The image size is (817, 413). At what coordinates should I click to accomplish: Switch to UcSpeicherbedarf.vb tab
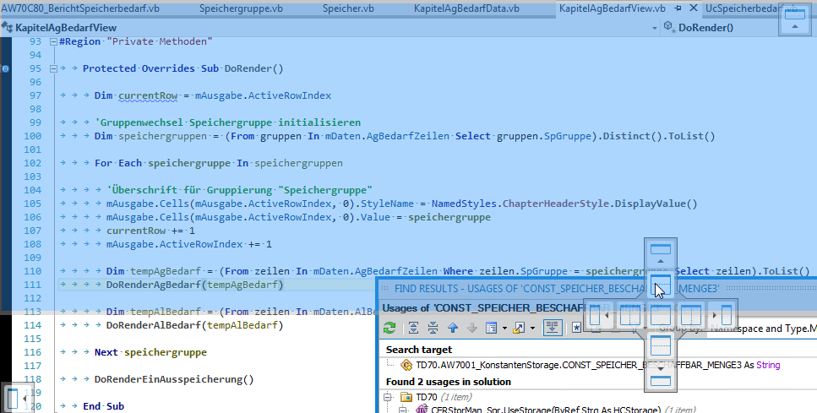751,8
